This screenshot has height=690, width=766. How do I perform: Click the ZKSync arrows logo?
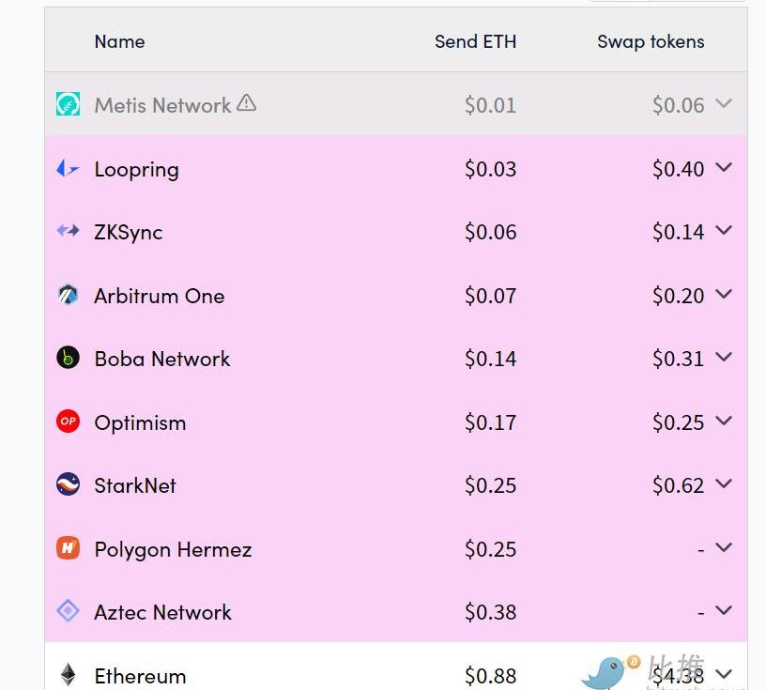[68, 230]
